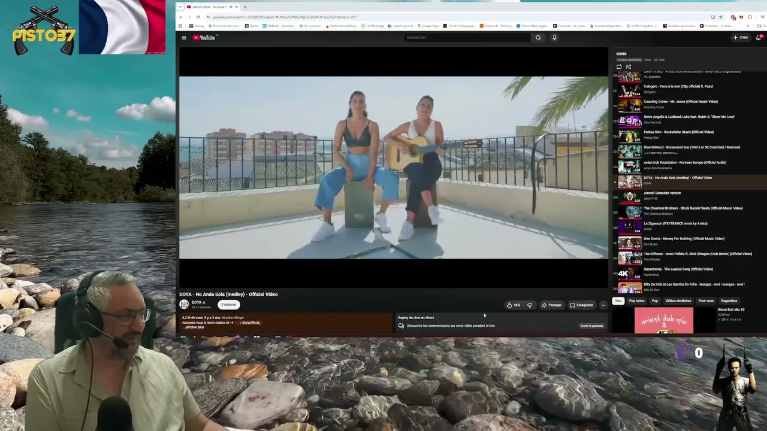Click the Enregistrer save button

point(581,305)
